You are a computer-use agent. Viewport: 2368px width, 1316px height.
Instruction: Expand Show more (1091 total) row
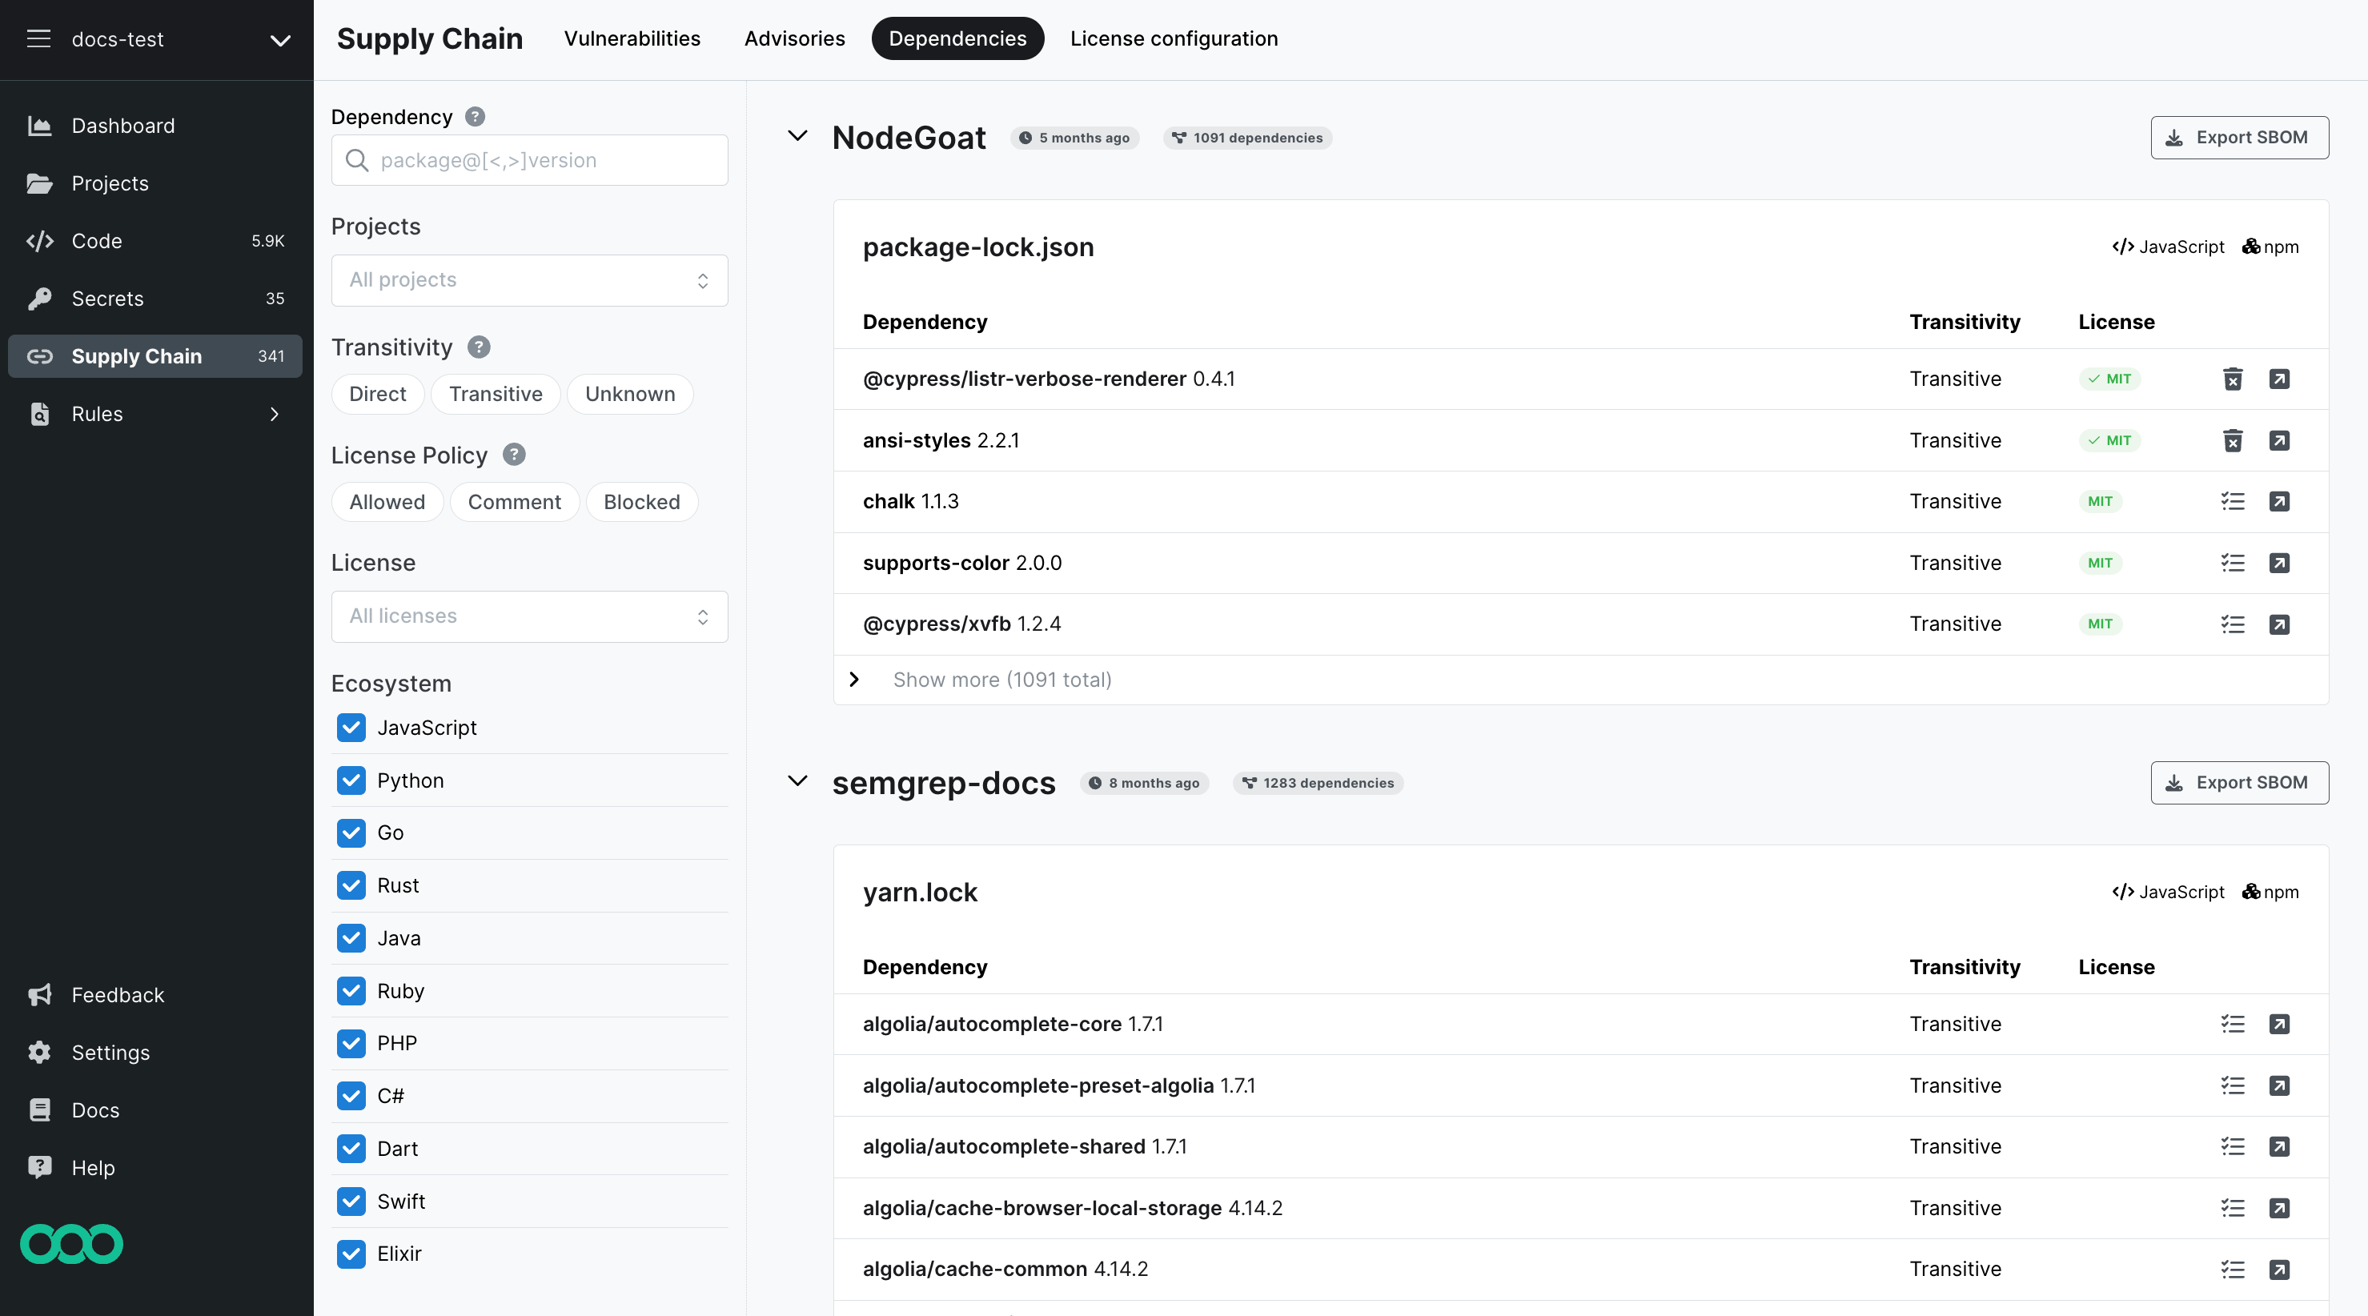tap(1001, 679)
